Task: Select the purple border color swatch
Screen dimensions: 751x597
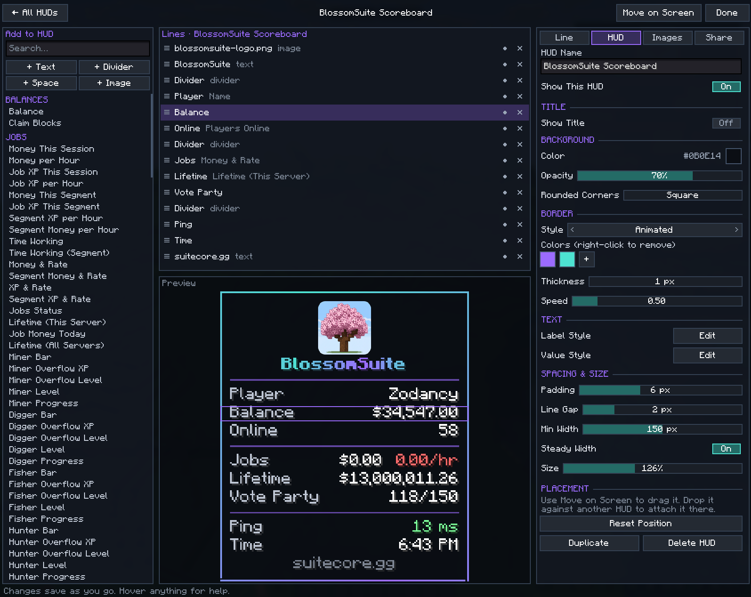Action: pos(548,259)
